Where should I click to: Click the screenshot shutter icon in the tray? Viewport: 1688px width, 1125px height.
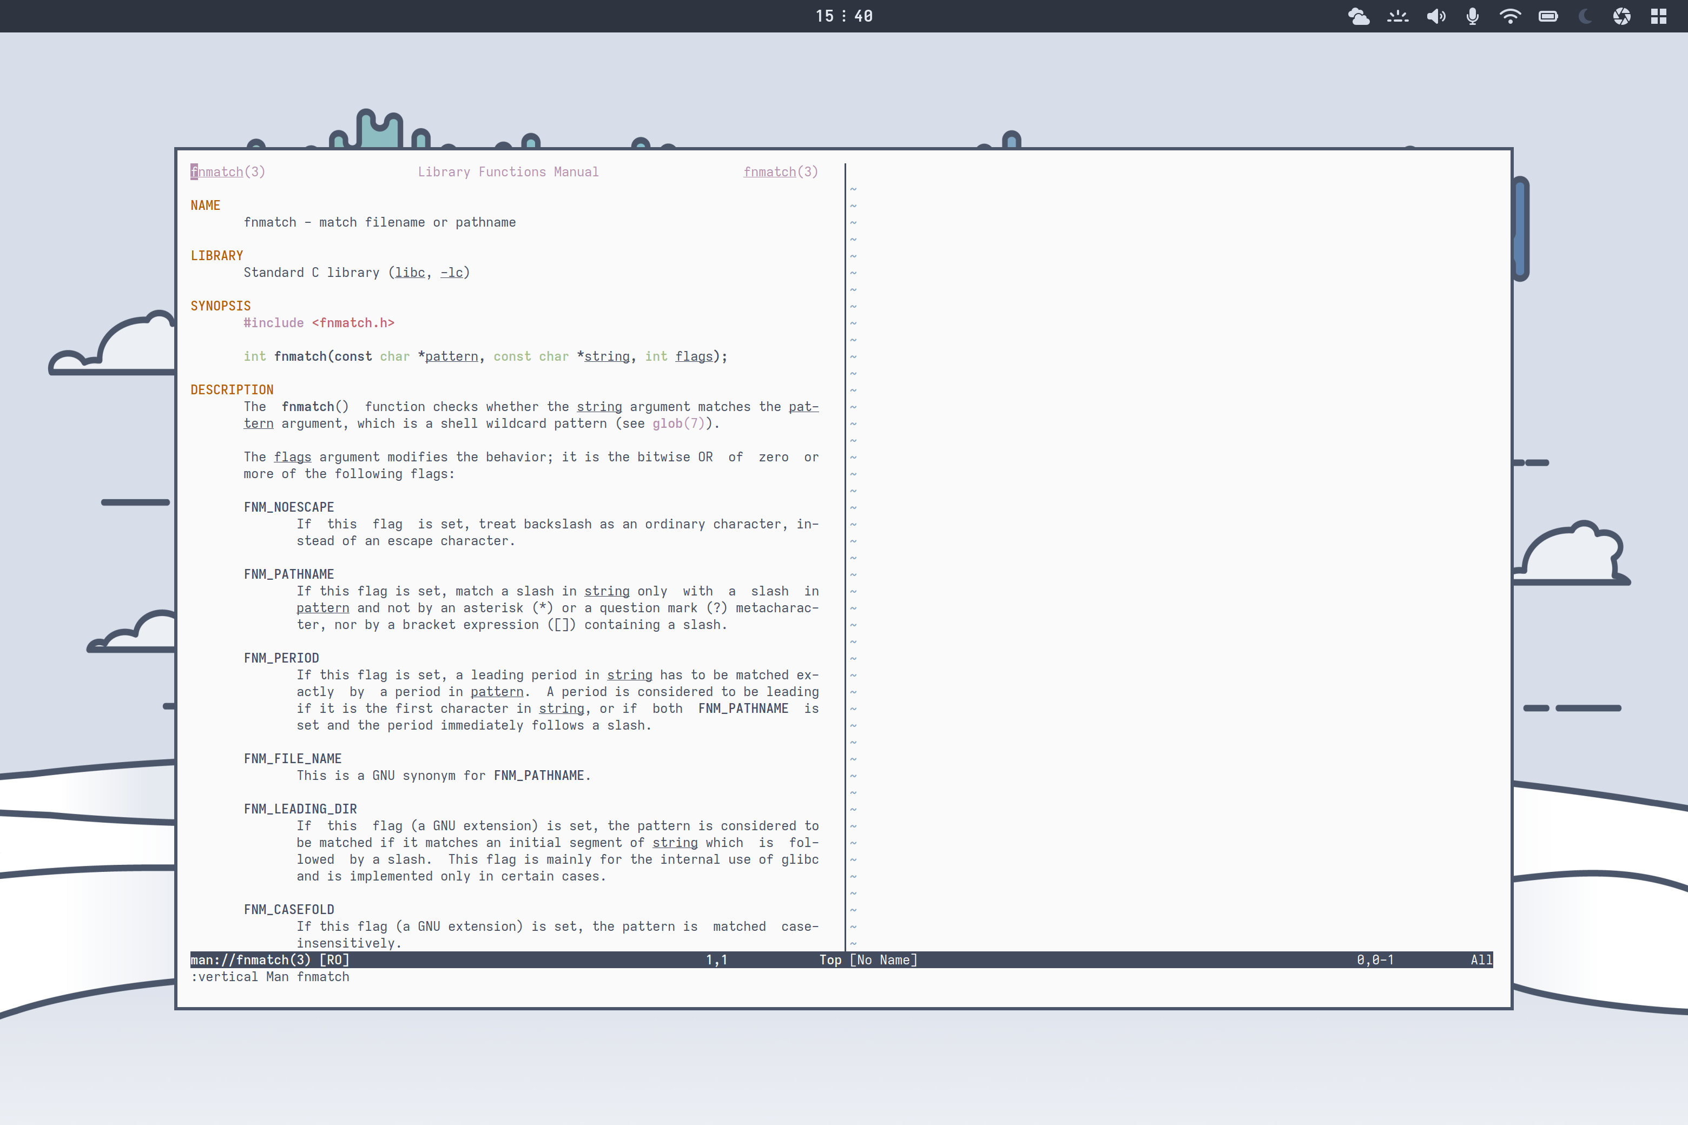pyautogui.click(x=1622, y=16)
